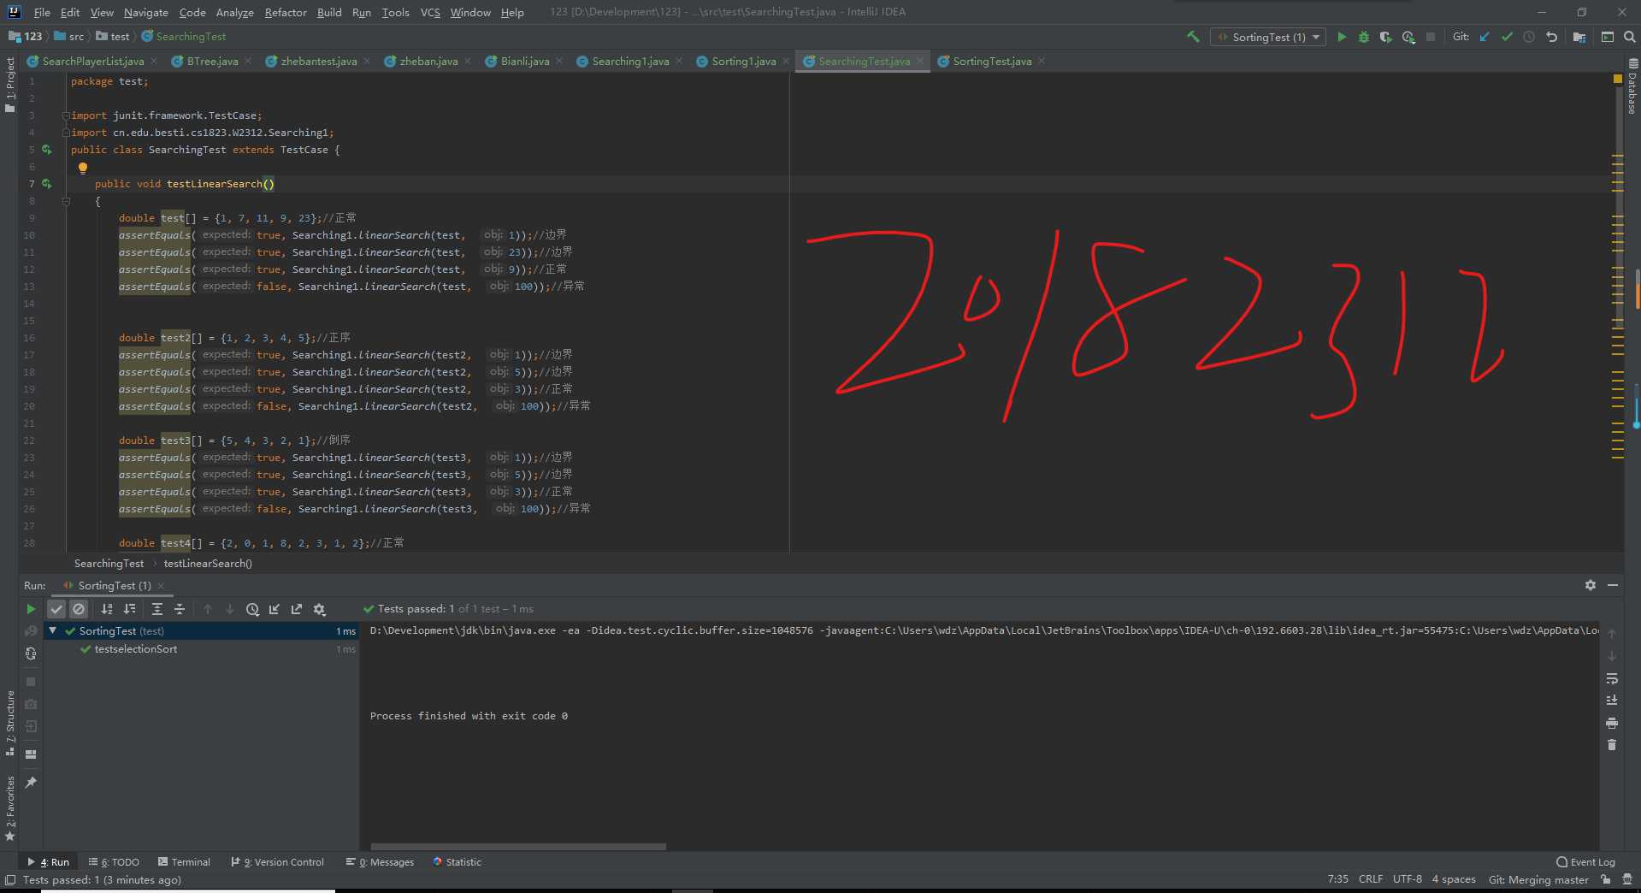Click the yellow inspection status indicator square
Image resolution: width=1641 pixels, height=893 pixels.
point(1618,79)
